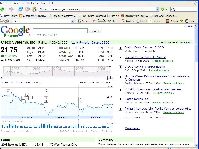
Task: Open the search engine selector in browser search box
Action: (173, 9)
